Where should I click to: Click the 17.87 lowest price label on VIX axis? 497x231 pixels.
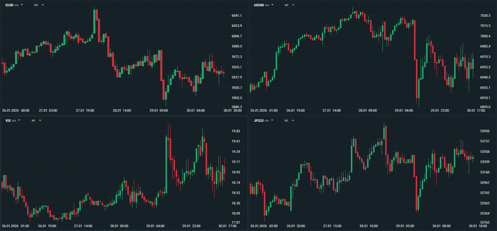click(236, 222)
